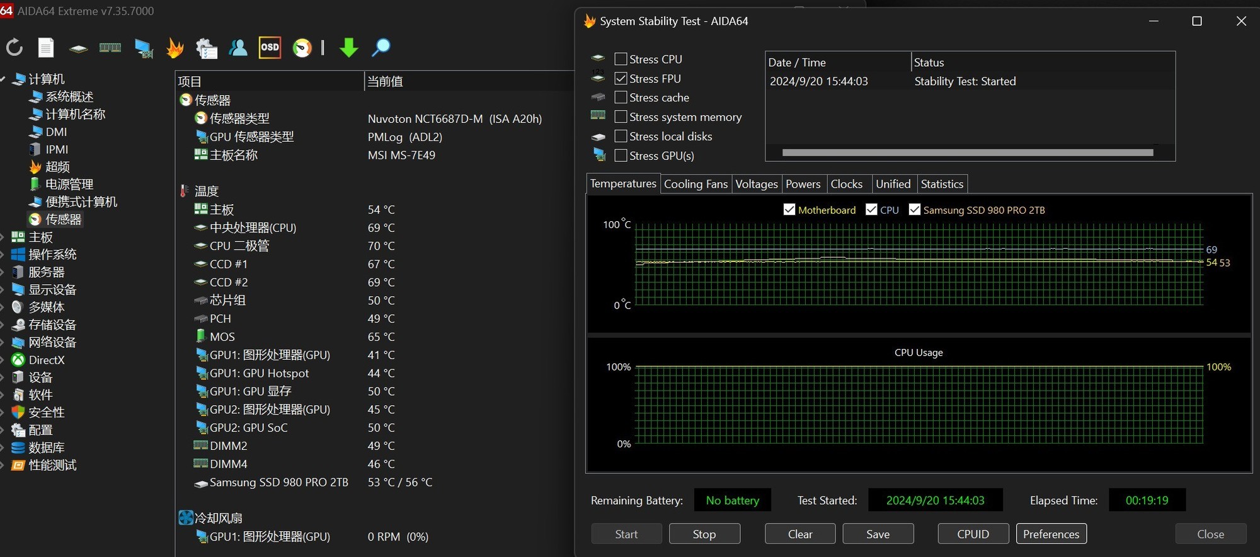Open 超频 overclock tree item

tap(57, 167)
